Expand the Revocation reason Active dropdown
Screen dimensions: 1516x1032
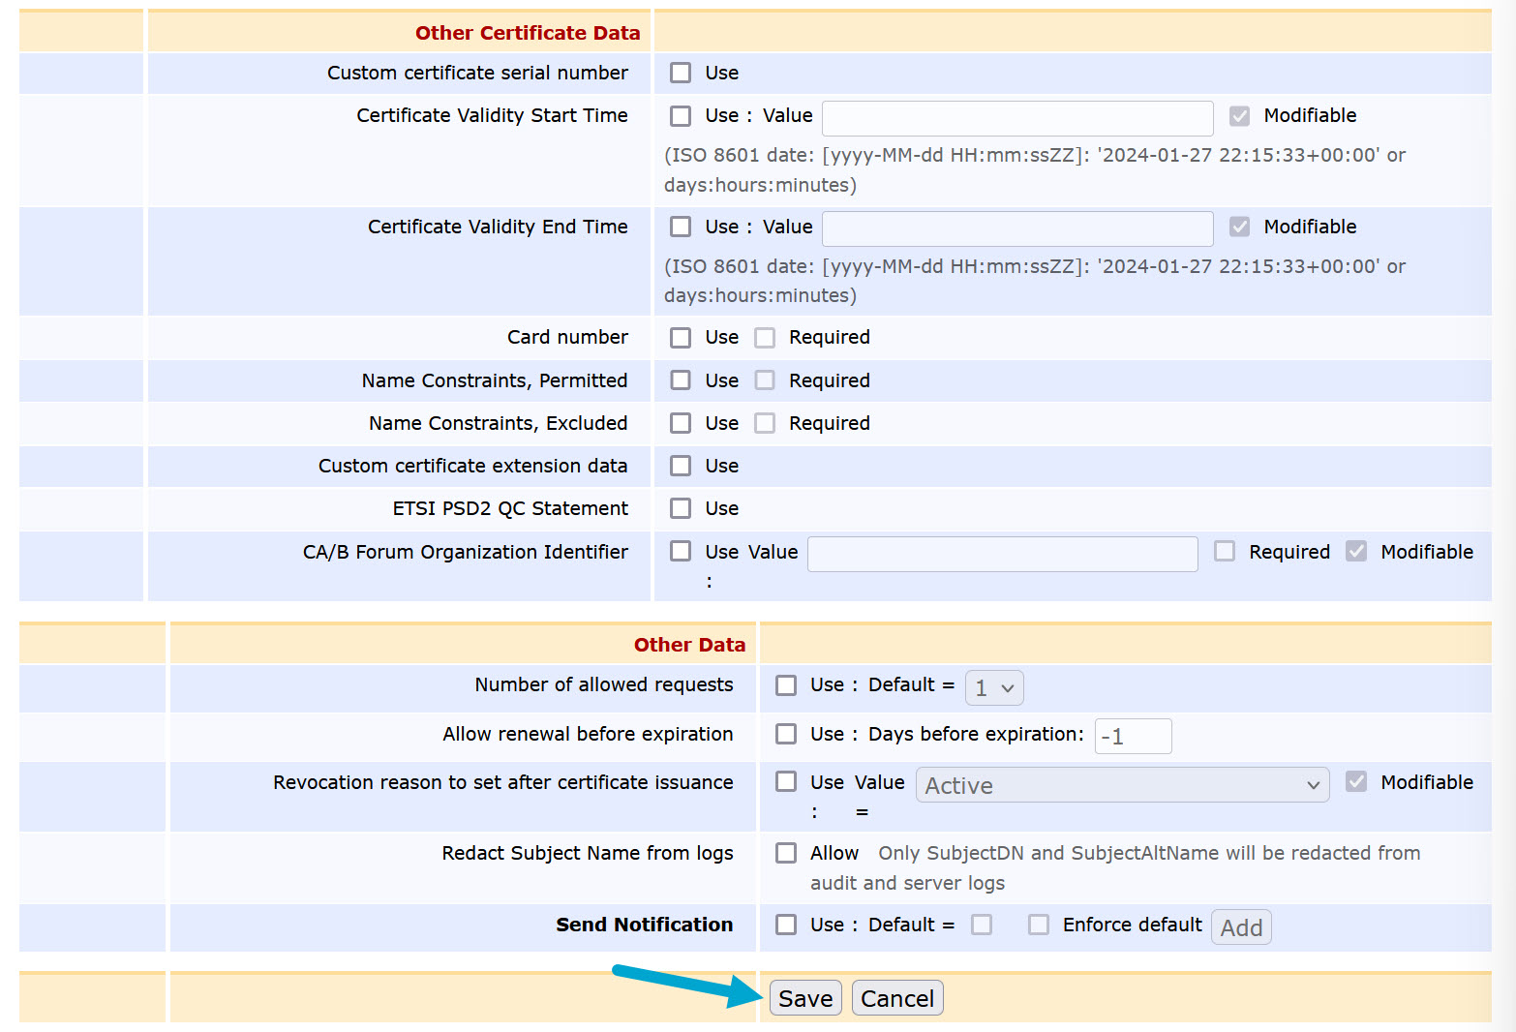[x=1122, y=785]
